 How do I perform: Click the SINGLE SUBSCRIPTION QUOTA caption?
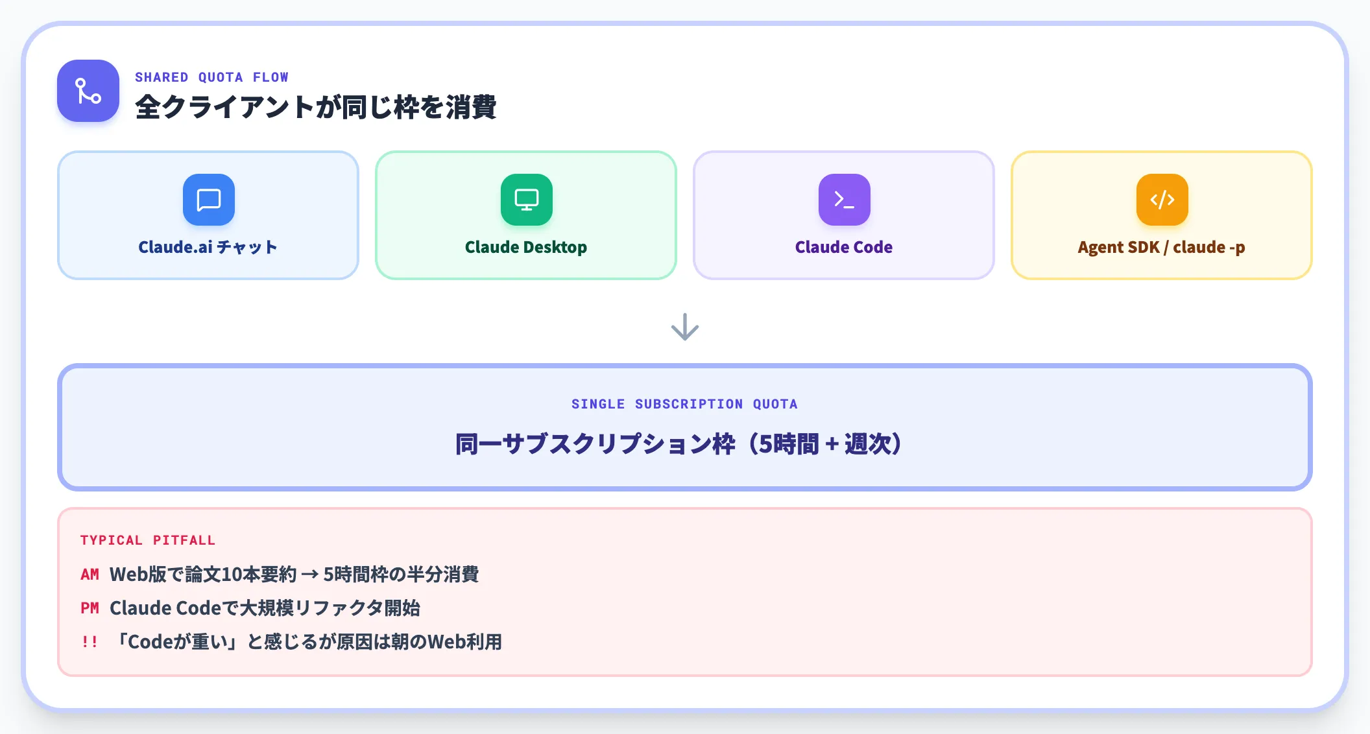[x=684, y=404]
